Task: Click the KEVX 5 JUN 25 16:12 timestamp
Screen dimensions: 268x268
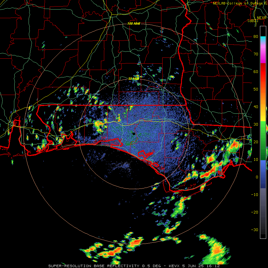Action: (194, 266)
